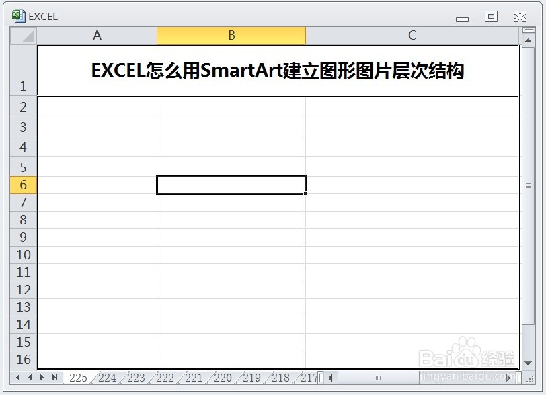Click the vertical split box above scrollbar
Screen dimensions: 546x395
(529, 30)
